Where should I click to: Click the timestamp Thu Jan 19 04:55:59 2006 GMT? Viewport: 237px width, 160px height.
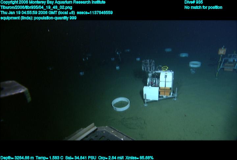pos(29,13)
